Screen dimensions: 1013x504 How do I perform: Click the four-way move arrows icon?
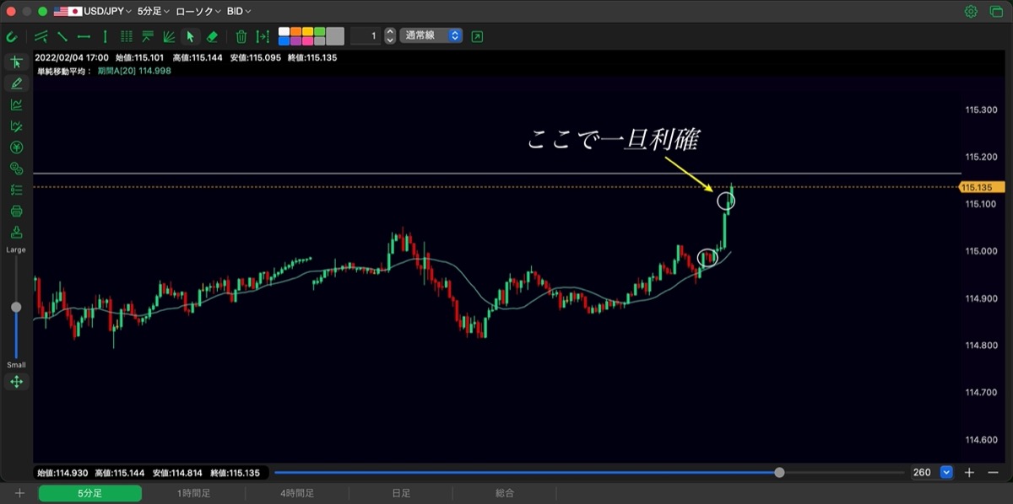[16, 382]
